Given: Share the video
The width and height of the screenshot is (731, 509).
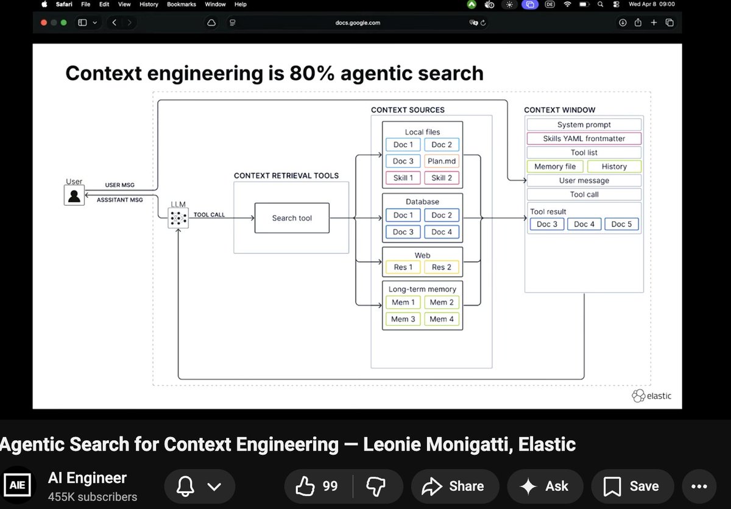Looking at the screenshot, I should pyautogui.click(x=455, y=486).
